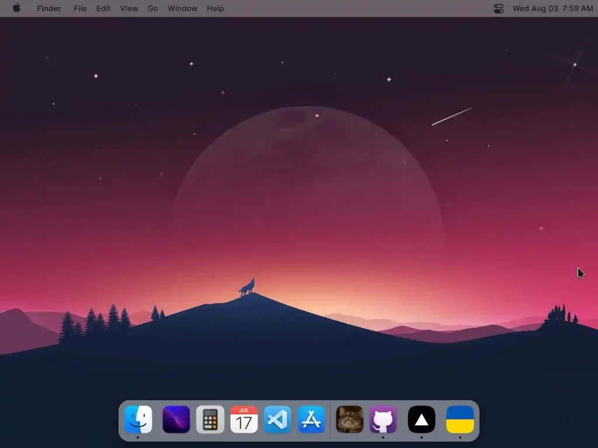Click the Ukraine flag dock icon
The image size is (598, 448).
tap(460, 419)
